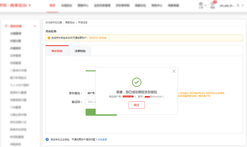Click the green progress step bar

(90, 71)
